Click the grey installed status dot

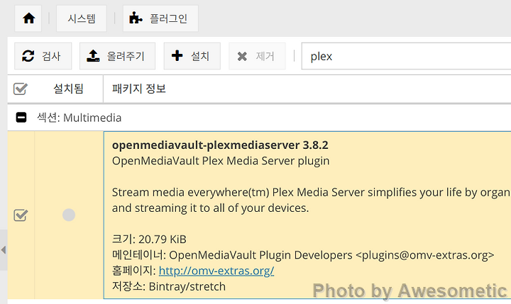point(69,215)
